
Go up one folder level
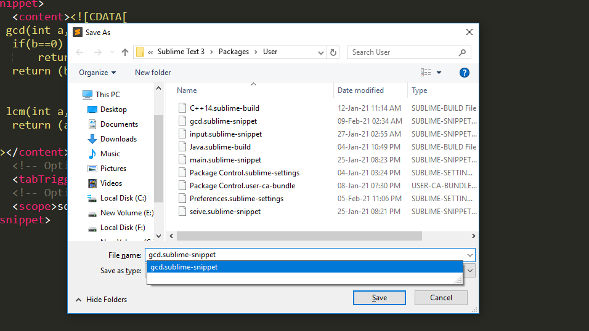[x=125, y=52]
